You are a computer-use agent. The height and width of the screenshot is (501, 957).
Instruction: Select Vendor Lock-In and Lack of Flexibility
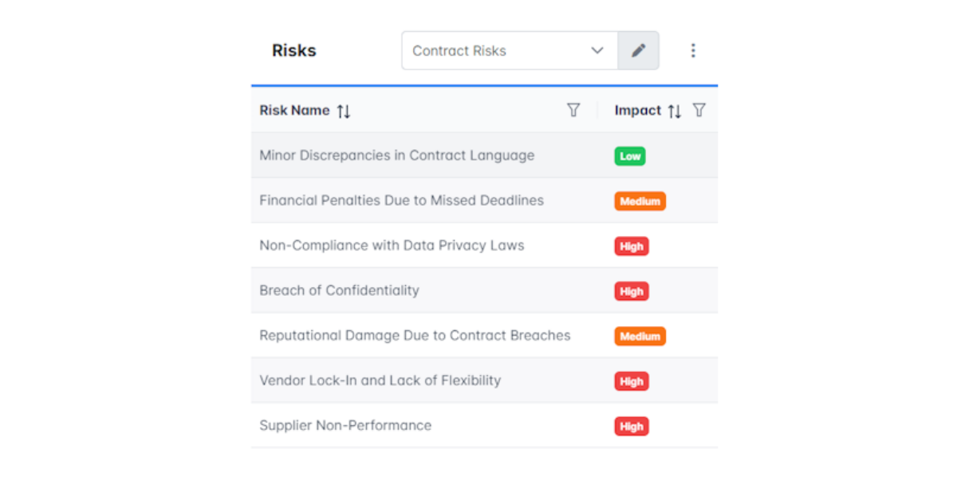(x=484, y=381)
